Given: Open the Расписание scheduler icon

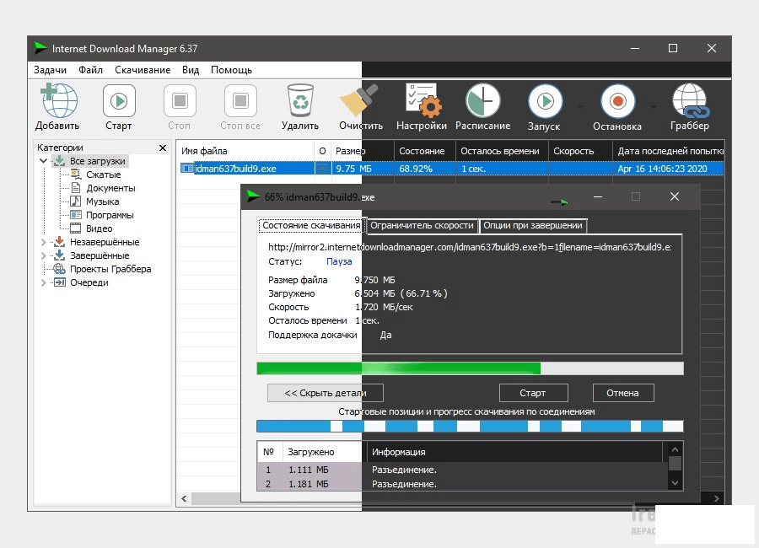Looking at the screenshot, I should click(x=482, y=100).
